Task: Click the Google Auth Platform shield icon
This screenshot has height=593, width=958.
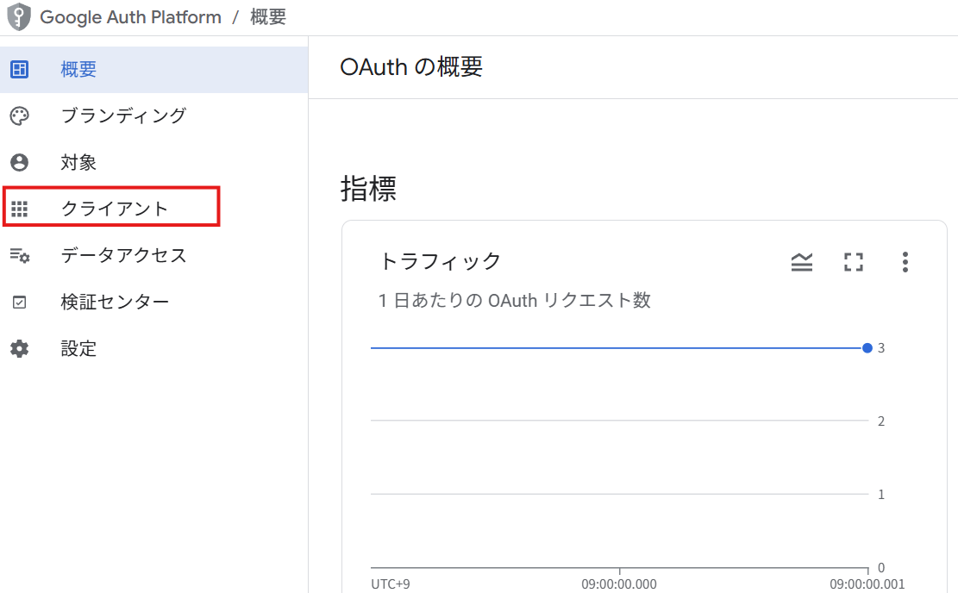Action: point(19,16)
